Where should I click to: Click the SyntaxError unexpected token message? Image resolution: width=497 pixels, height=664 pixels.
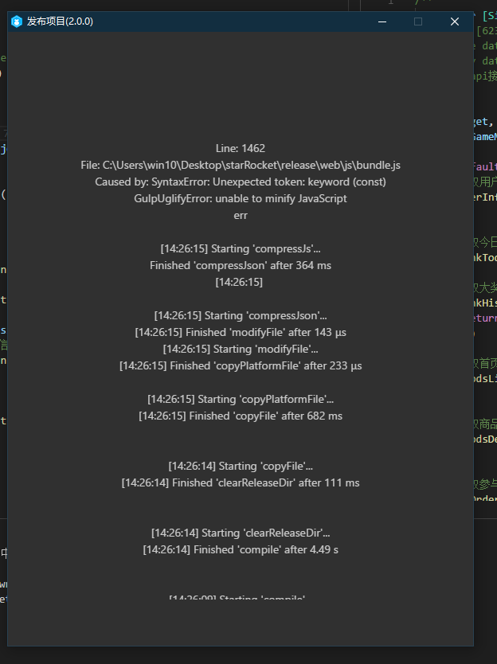pyautogui.click(x=241, y=182)
